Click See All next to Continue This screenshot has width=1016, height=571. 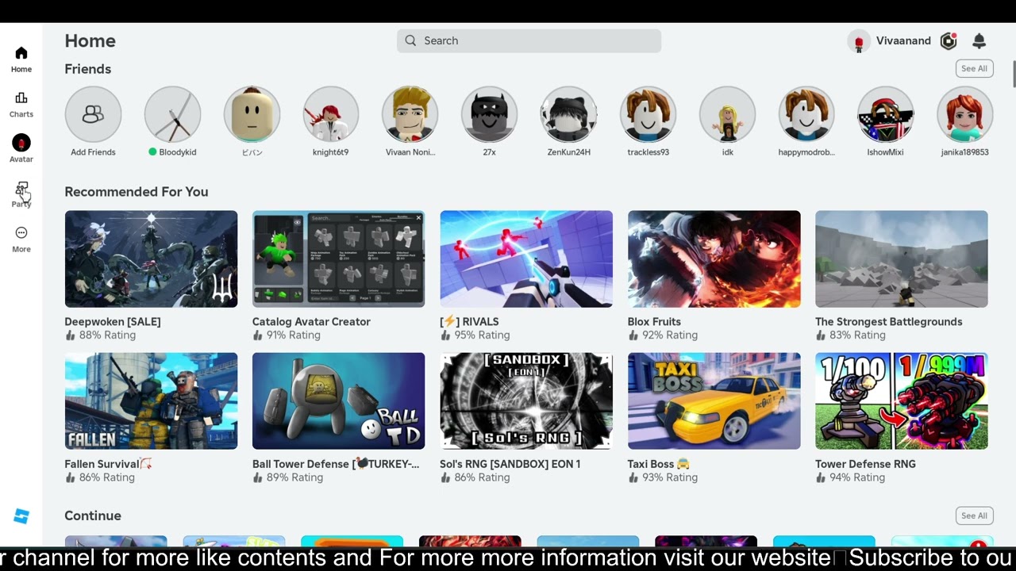click(974, 515)
